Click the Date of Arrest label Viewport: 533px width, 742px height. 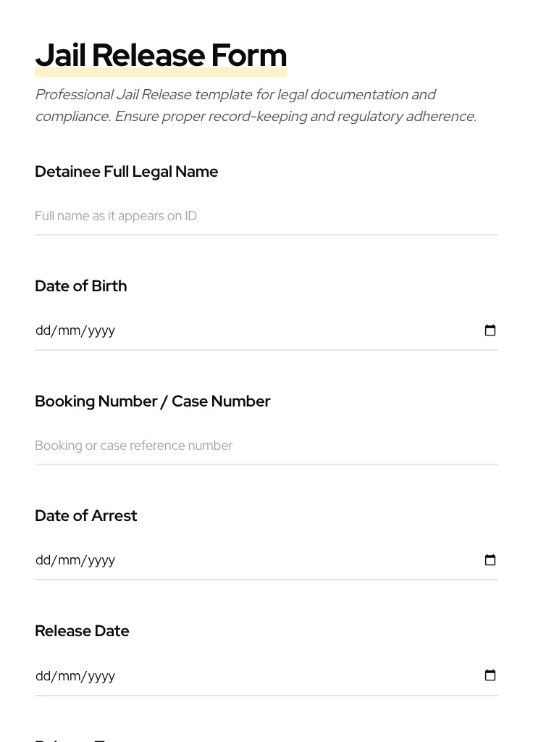click(x=85, y=516)
